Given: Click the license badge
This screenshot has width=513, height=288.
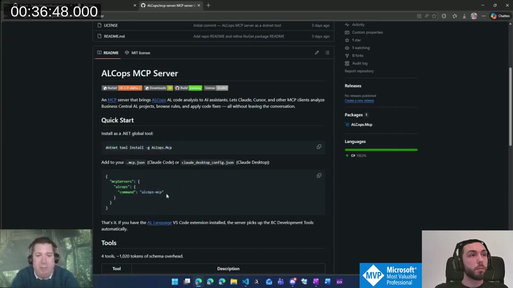Looking at the screenshot, I should tap(216, 88).
